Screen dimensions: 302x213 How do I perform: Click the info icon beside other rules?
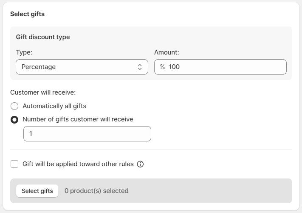tap(140, 164)
